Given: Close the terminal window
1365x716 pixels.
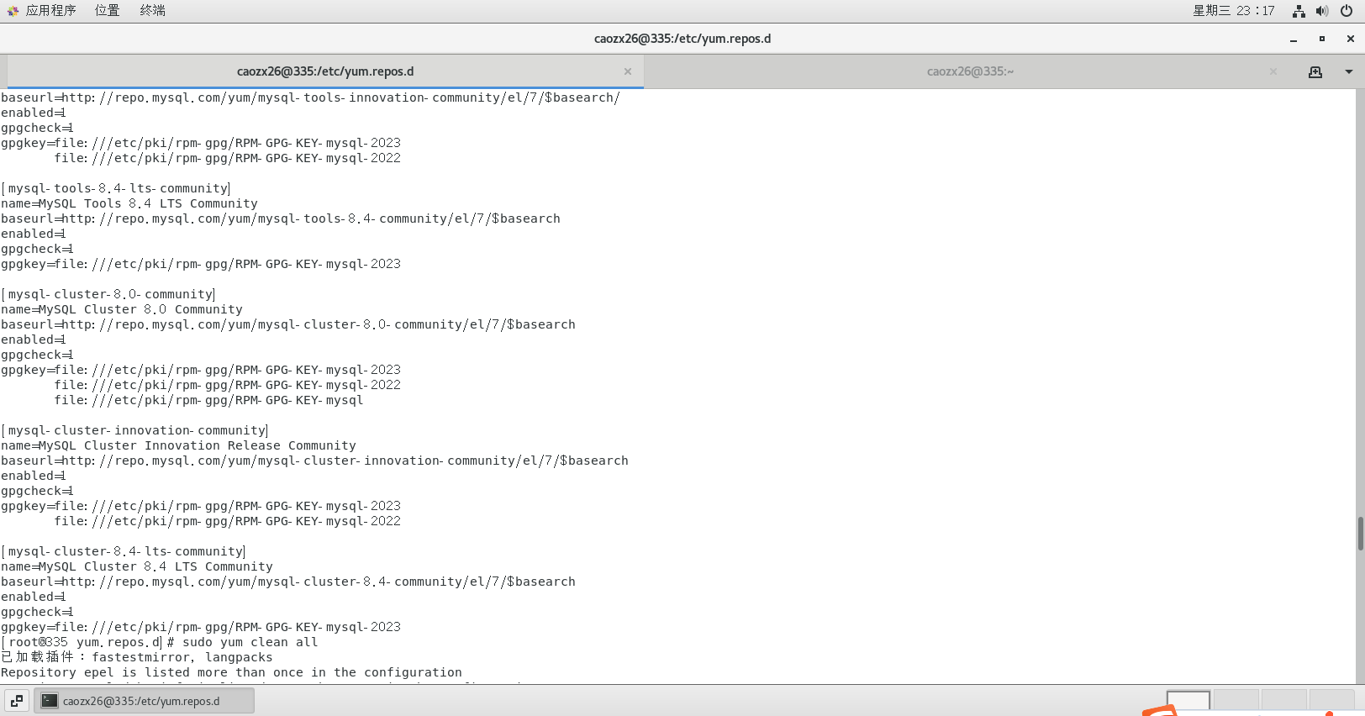Looking at the screenshot, I should tap(1351, 39).
